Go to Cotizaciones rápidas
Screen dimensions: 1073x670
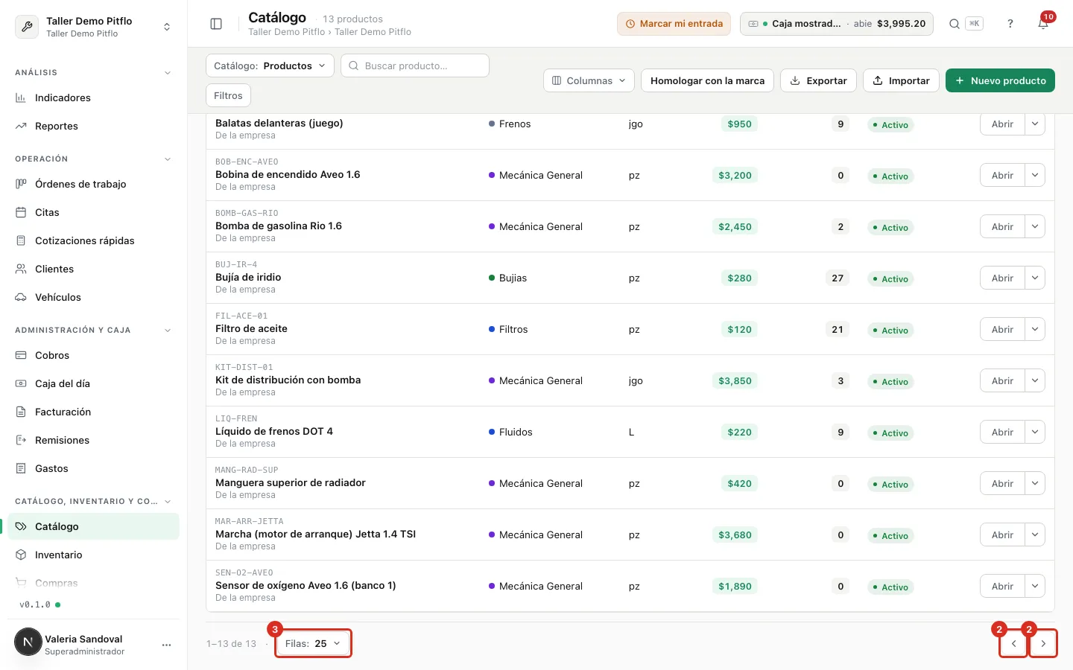93,240
